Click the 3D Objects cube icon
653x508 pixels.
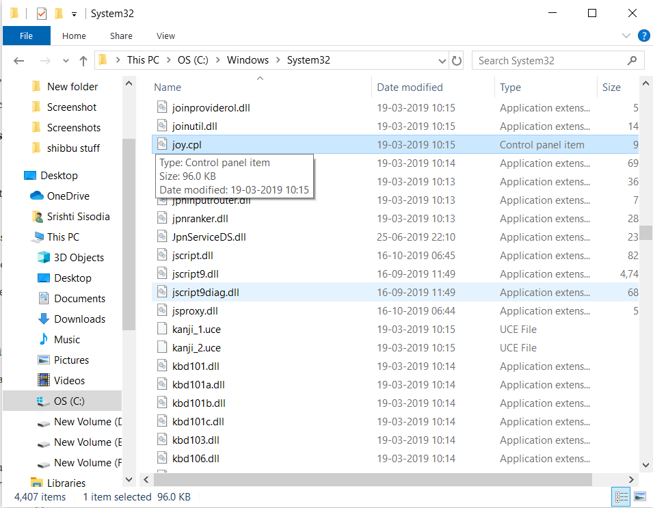tap(43, 257)
